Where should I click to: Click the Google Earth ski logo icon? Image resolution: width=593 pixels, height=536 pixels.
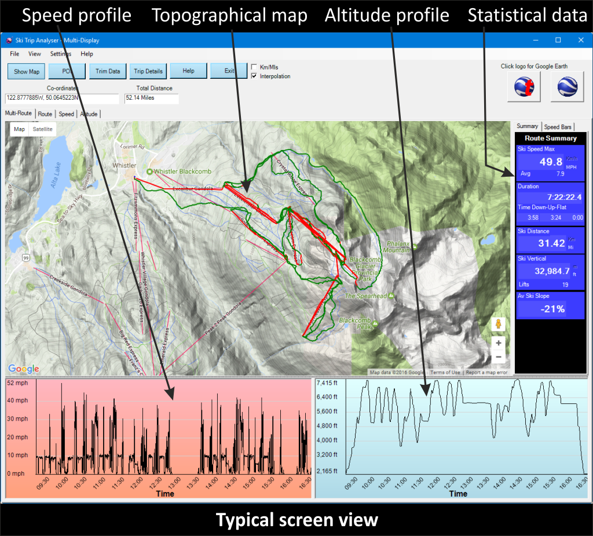pyautogui.click(x=524, y=87)
